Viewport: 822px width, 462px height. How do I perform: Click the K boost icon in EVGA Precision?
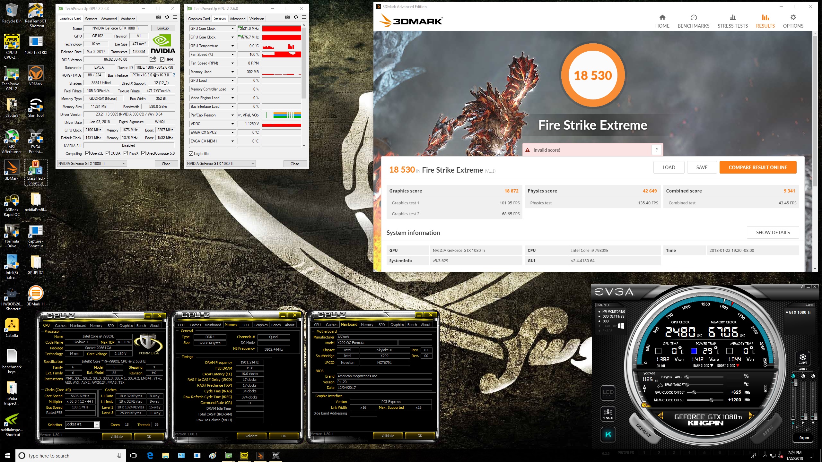[x=608, y=434]
